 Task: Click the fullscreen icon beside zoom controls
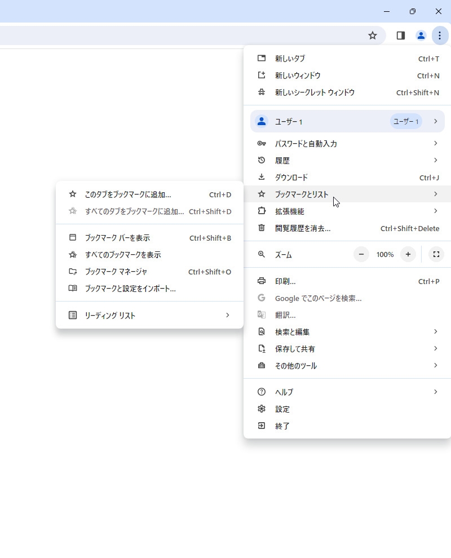[436, 254]
